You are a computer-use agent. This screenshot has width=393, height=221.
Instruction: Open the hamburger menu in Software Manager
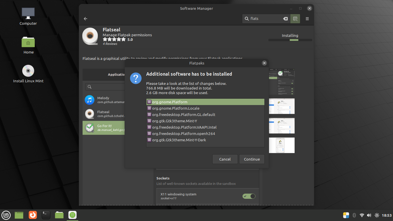tap(307, 18)
